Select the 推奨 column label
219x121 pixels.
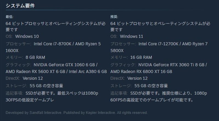pos(114,17)
